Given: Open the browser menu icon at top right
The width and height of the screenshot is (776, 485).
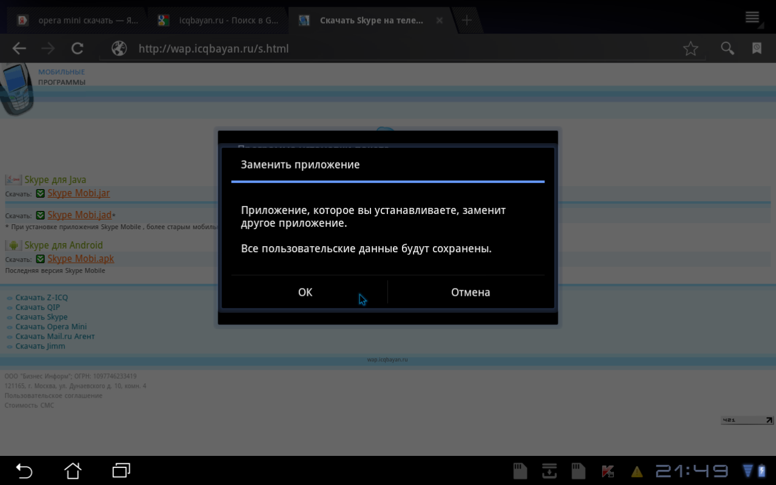Looking at the screenshot, I should (x=752, y=17).
